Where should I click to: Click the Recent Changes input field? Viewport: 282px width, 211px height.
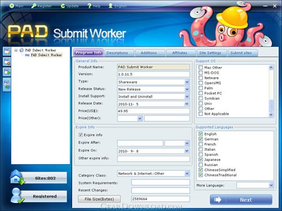[x=161, y=190]
